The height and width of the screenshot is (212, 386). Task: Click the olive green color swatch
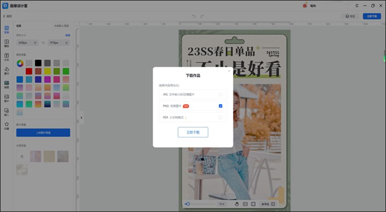(x=57, y=71)
